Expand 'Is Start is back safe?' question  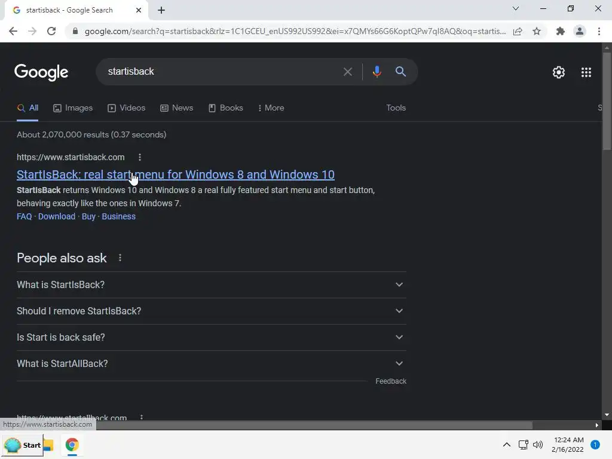click(212, 337)
